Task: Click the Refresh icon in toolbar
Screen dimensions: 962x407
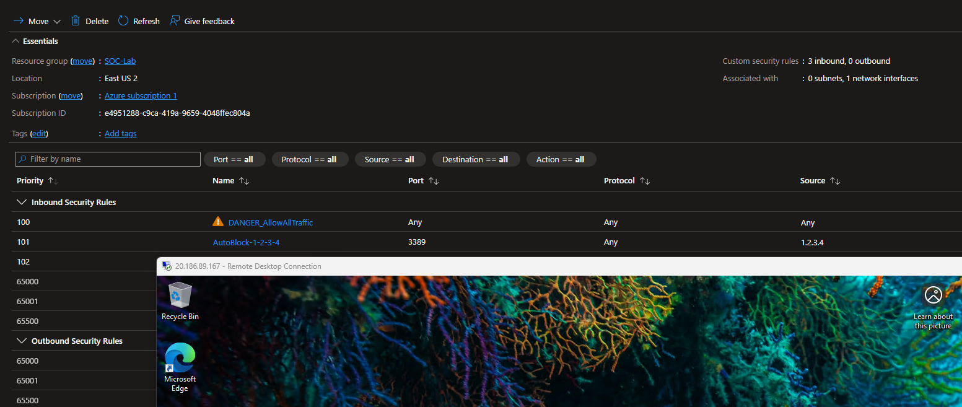Action: click(123, 21)
